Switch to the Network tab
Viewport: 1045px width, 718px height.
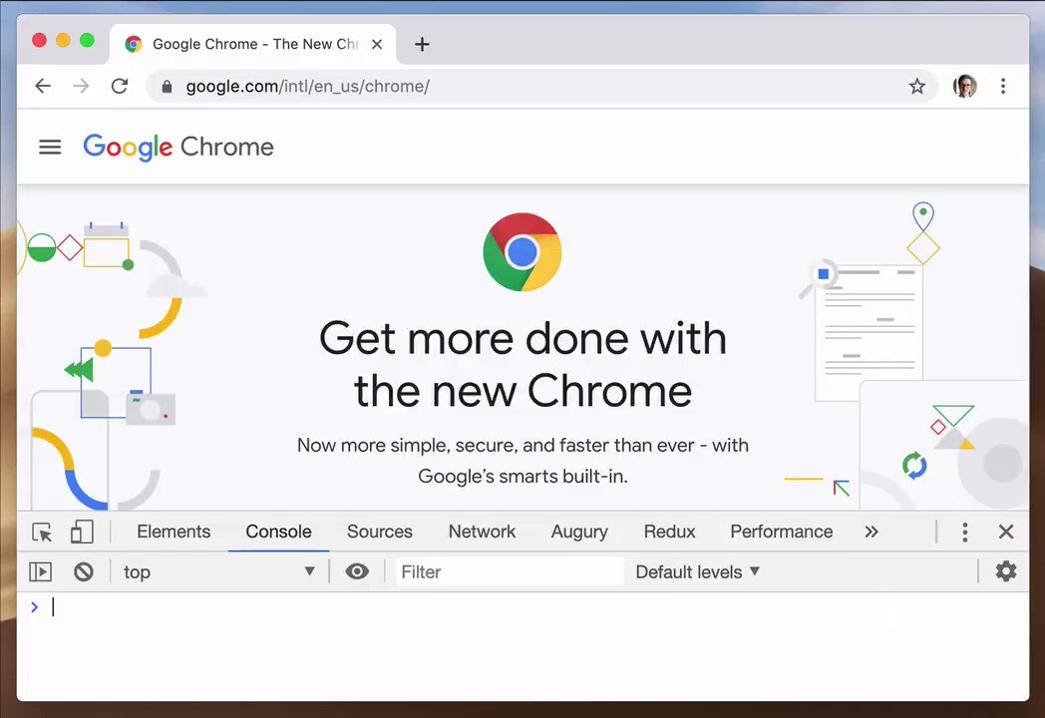(482, 532)
